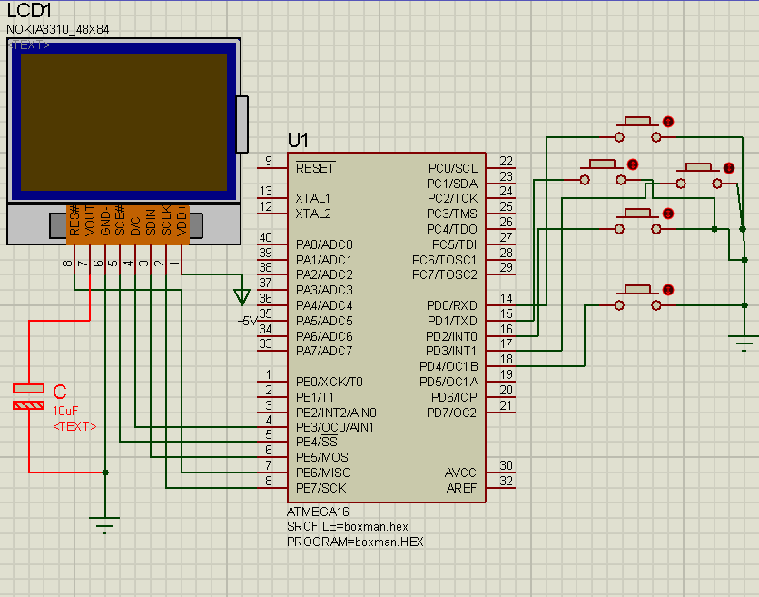Click the PD0/RXD pin label
This screenshot has height=597, width=759.
[x=451, y=305]
